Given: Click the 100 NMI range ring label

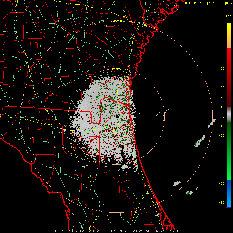Looking at the screenshot, I should [116, 21].
